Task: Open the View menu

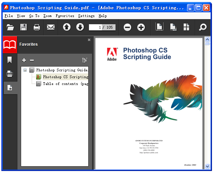Action: pos(21,16)
